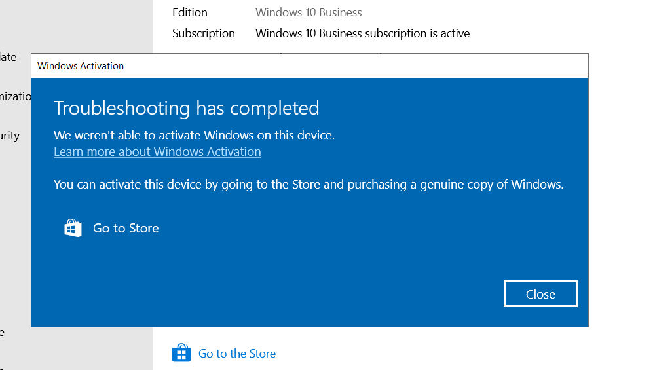
Task: Select the 'Windows 10 Business' edition value
Action: (x=309, y=12)
